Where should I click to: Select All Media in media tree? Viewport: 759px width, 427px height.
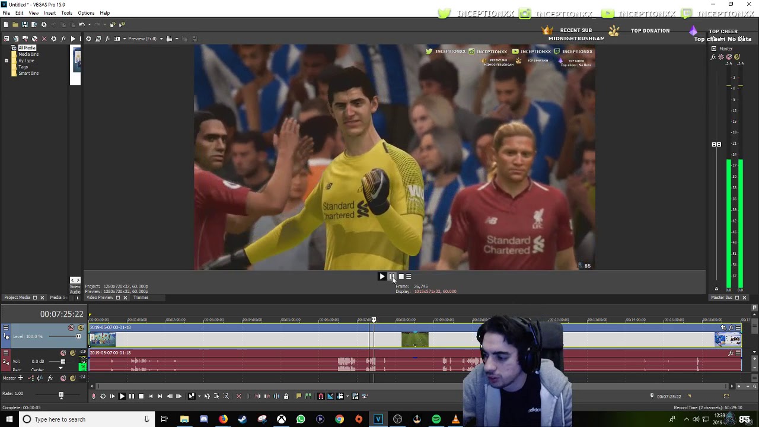click(27, 47)
